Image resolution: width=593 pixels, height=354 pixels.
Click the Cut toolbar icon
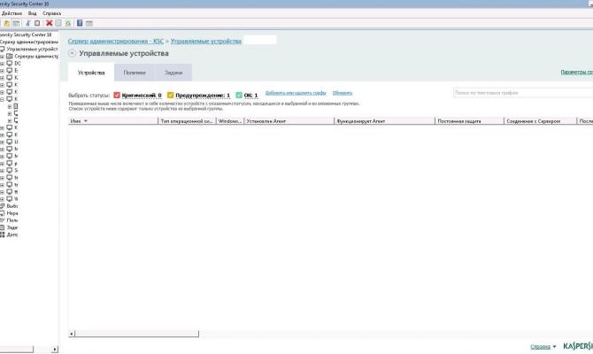tap(28, 23)
